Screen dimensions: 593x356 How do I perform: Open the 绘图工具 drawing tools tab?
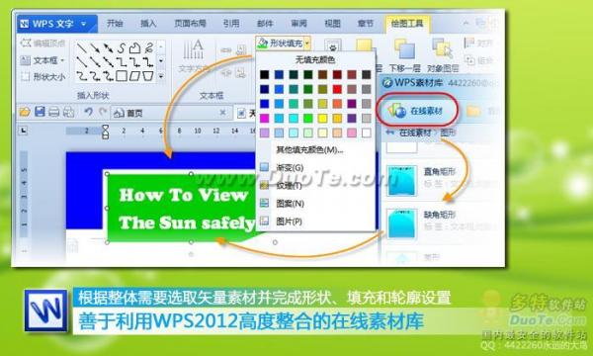pyautogui.click(x=407, y=24)
